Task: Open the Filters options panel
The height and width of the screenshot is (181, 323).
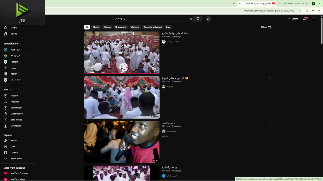Action: pos(266,27)
